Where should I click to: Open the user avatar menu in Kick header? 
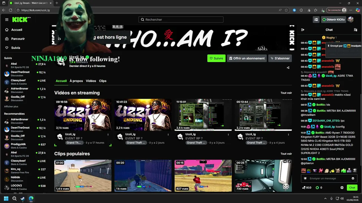tap(350, 19)
